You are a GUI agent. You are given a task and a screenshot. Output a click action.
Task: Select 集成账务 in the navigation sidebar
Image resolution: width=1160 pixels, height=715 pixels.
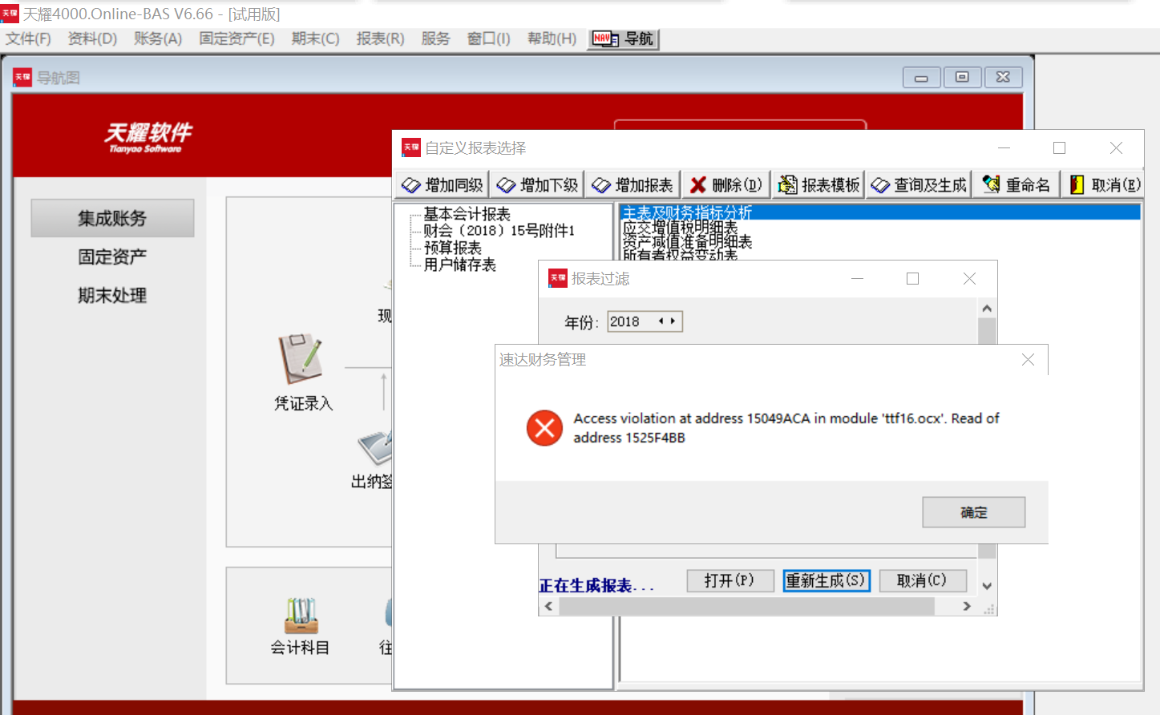[x=112, y=218]
